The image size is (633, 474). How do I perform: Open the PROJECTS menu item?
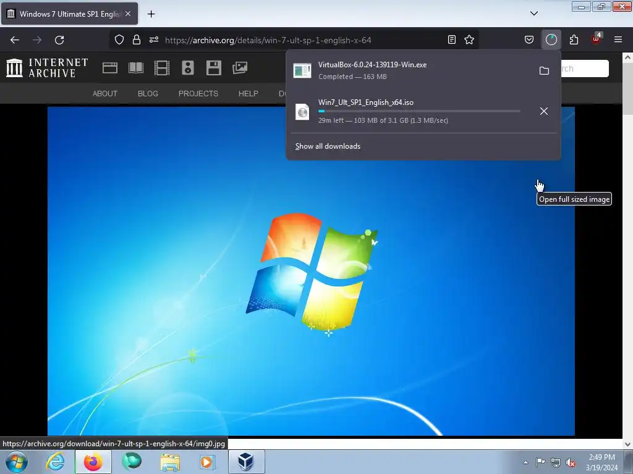pos(198,94)
